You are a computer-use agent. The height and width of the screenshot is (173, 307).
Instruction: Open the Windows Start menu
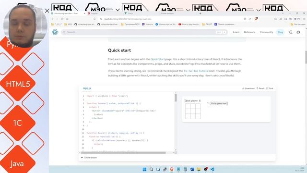point(144,169)
